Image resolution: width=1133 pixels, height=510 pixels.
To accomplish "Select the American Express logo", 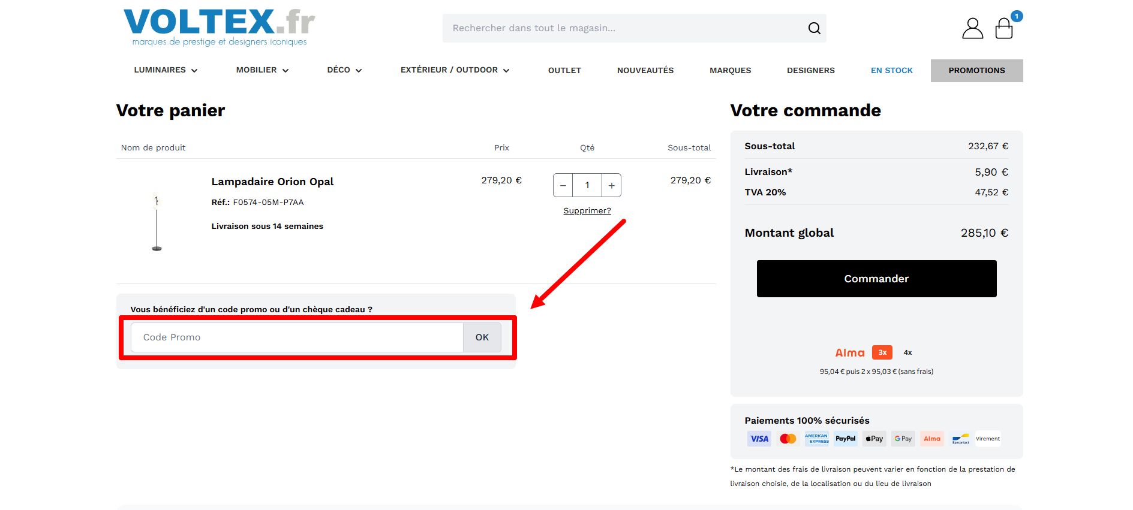I will [817, 439].
